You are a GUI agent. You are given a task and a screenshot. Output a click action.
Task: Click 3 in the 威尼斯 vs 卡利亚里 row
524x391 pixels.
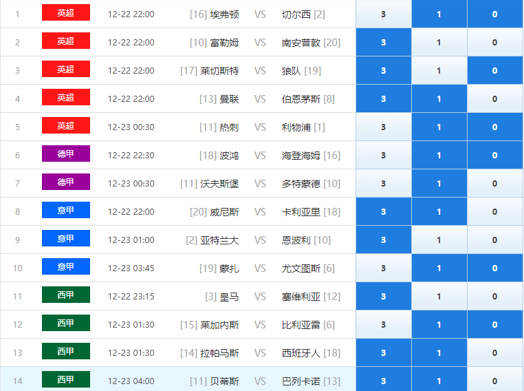pyautogui.click(x=384, y=211)
